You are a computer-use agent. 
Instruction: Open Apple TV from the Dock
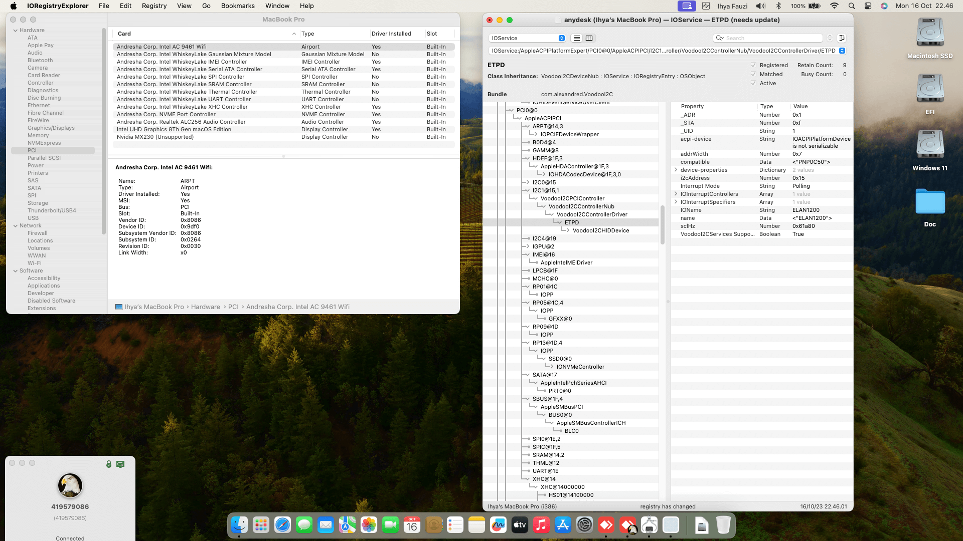click(520, 525)
